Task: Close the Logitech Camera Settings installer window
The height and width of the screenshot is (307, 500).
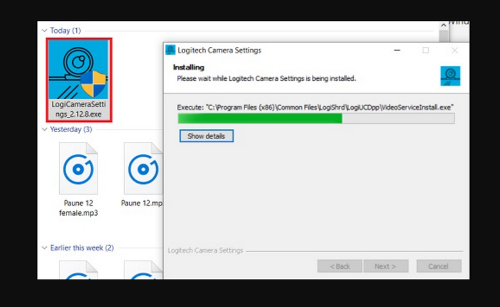Action: pos(454,51)
